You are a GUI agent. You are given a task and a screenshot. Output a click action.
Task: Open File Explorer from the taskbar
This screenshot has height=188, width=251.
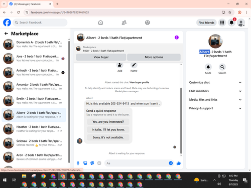pos(24,176)
